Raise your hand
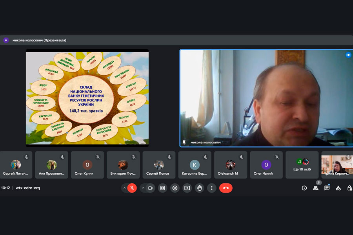 click(199, 188)
